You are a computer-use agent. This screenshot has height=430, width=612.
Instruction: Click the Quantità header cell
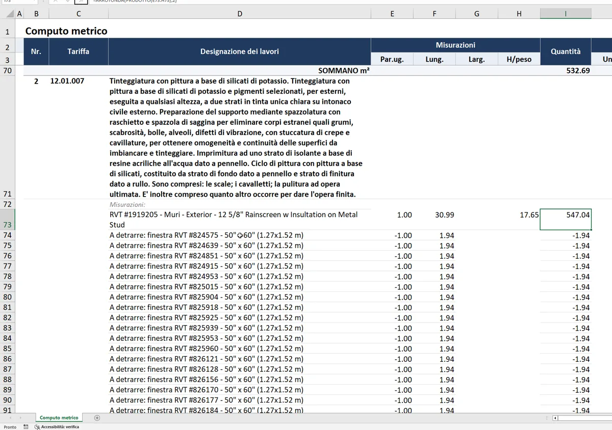tap(566, 51)
